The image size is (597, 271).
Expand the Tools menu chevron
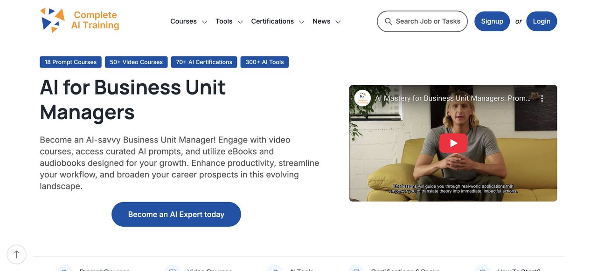[x=240, y=22]
